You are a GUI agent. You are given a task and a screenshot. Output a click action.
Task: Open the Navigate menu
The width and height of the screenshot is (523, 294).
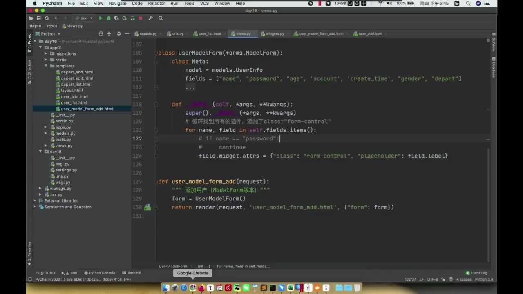click(117, 3)
